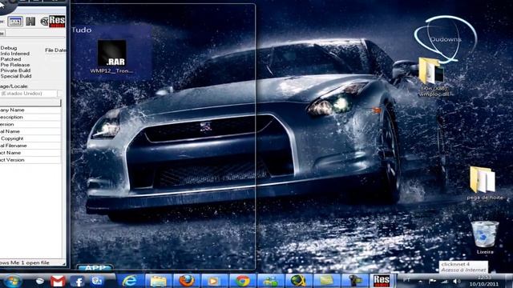Click the '1 open file' status bar
The width and height of the screenshot is (513, 288).
tap(32, 262)
